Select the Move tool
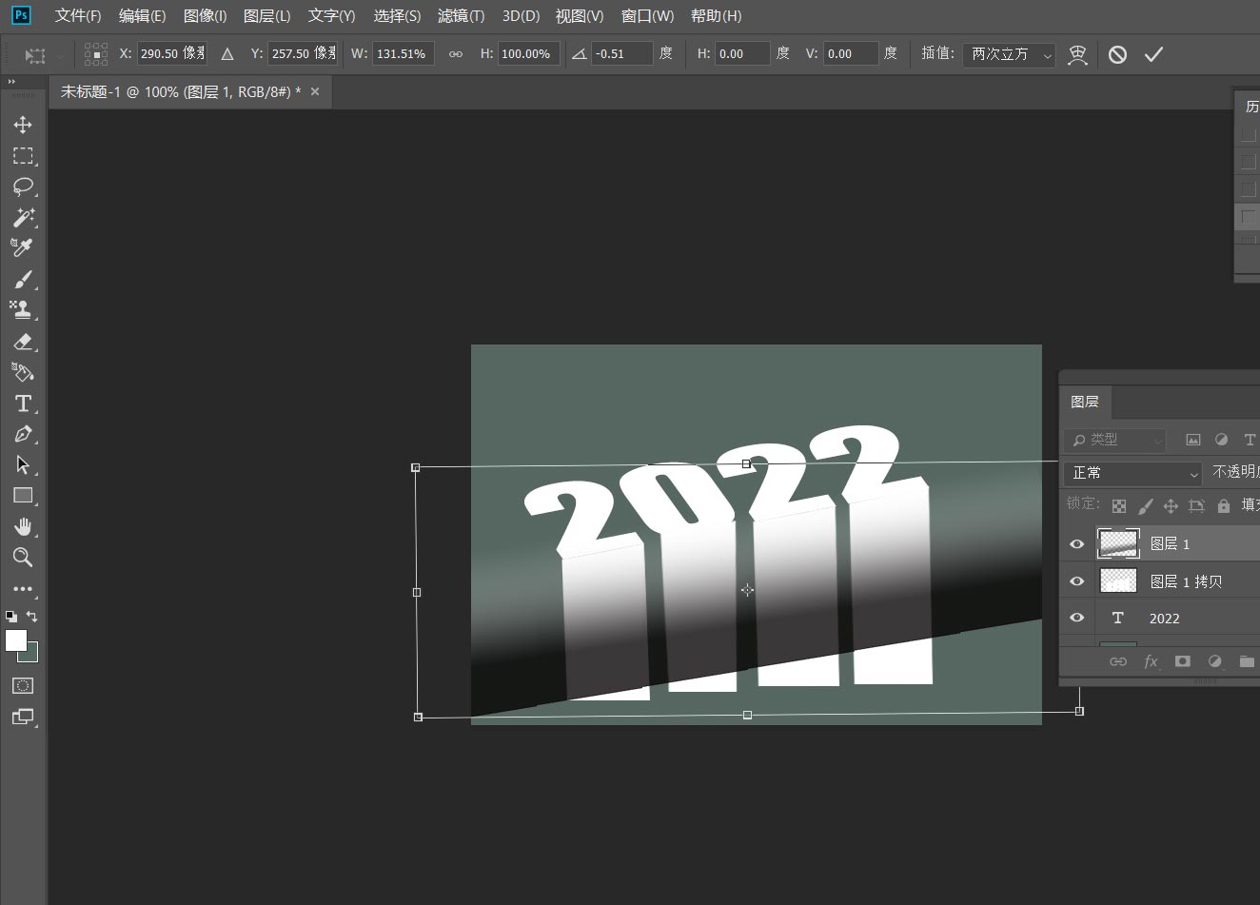 coord(23,125)
